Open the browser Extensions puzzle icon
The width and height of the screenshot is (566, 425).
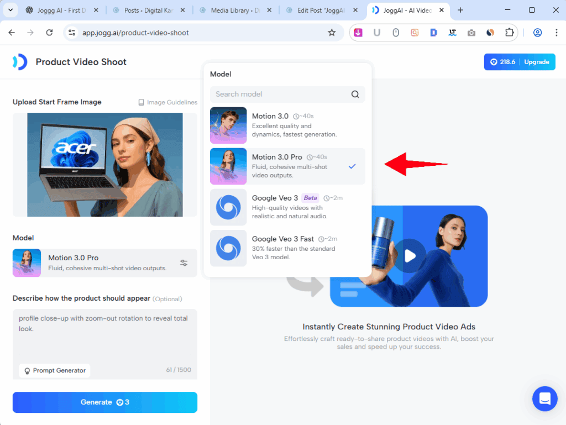point(509,33)
